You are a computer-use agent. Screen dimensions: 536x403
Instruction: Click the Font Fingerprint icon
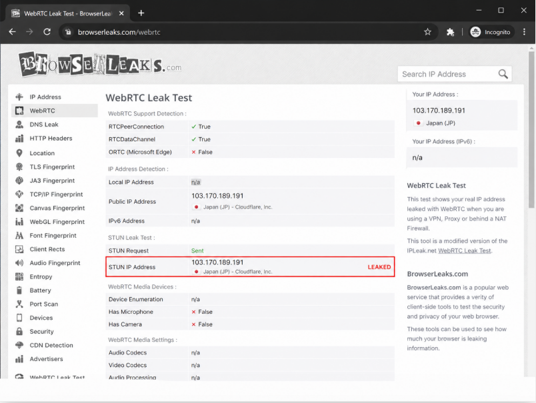pos(19,235)
